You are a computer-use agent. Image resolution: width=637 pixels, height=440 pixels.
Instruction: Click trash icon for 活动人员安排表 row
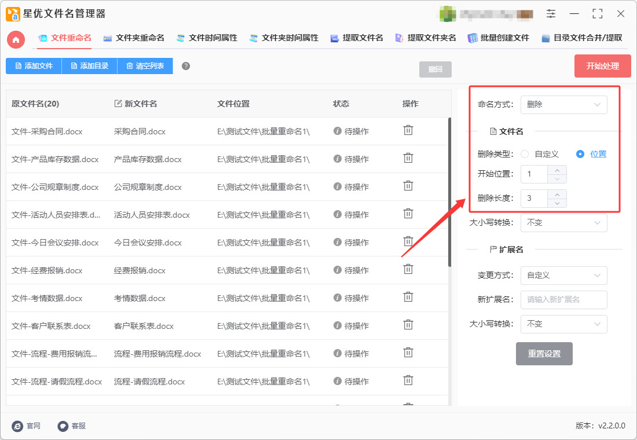coord(408,213)
